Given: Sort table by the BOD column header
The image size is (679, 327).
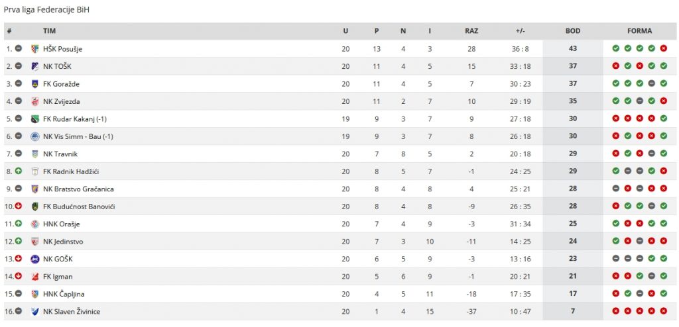Looking at the screenshot, I should [572, 31].
